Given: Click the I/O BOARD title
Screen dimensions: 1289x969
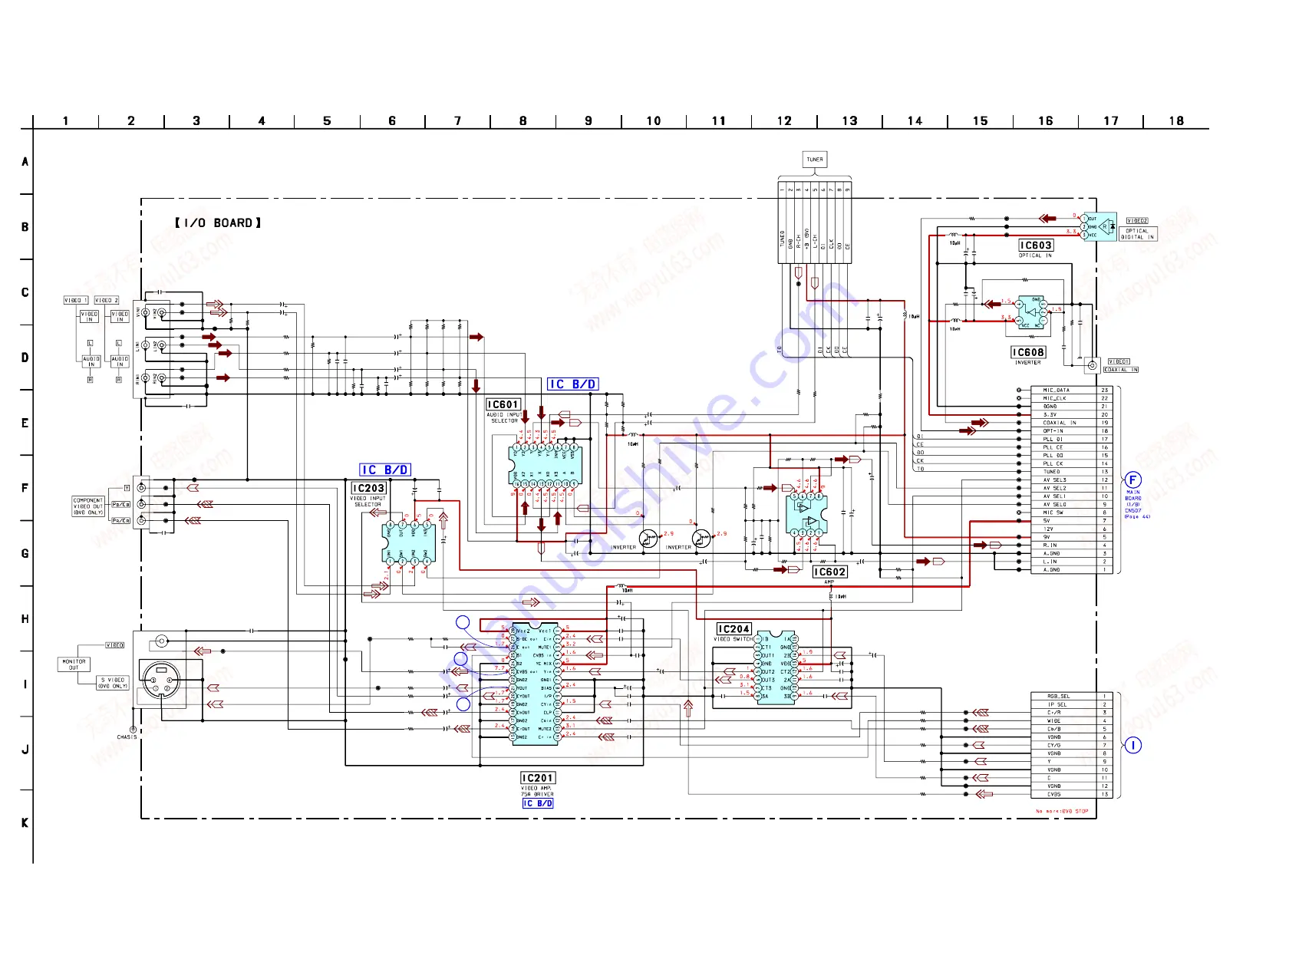Looking at the screenshot, I should coord(218,222).
